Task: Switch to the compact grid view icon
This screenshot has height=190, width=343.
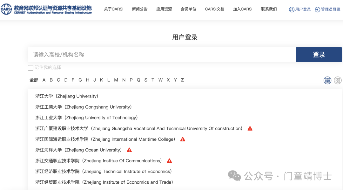Action: click(327, 80)
